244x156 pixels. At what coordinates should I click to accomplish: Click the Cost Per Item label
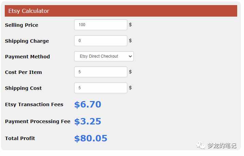(x=23, y=72)
